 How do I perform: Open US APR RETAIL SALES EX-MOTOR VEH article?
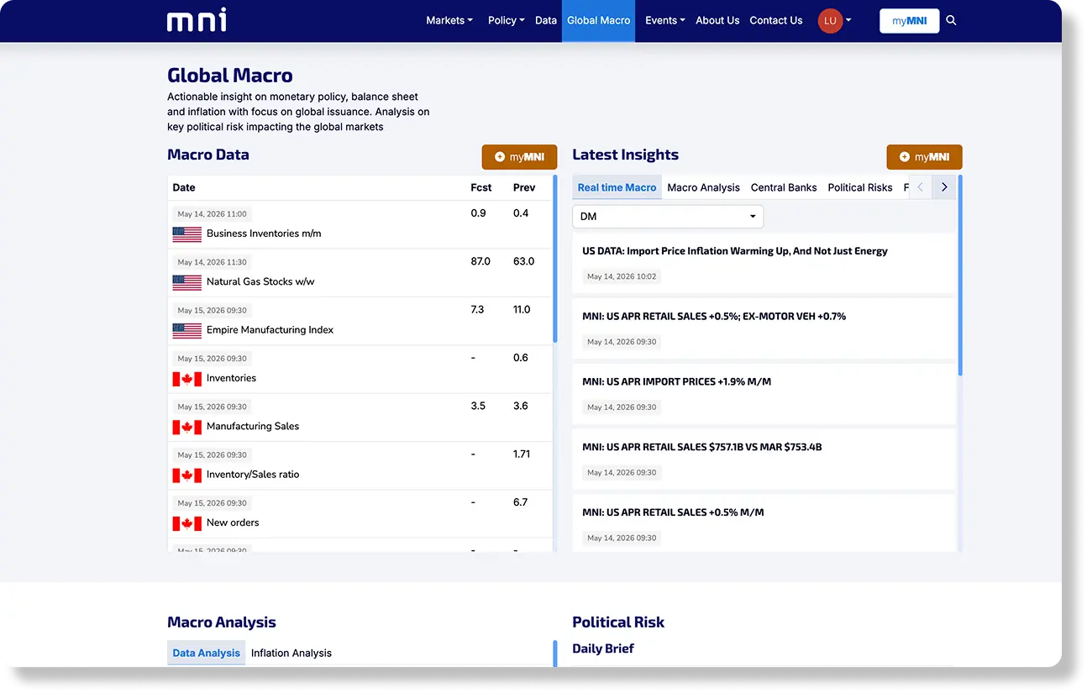713,317
